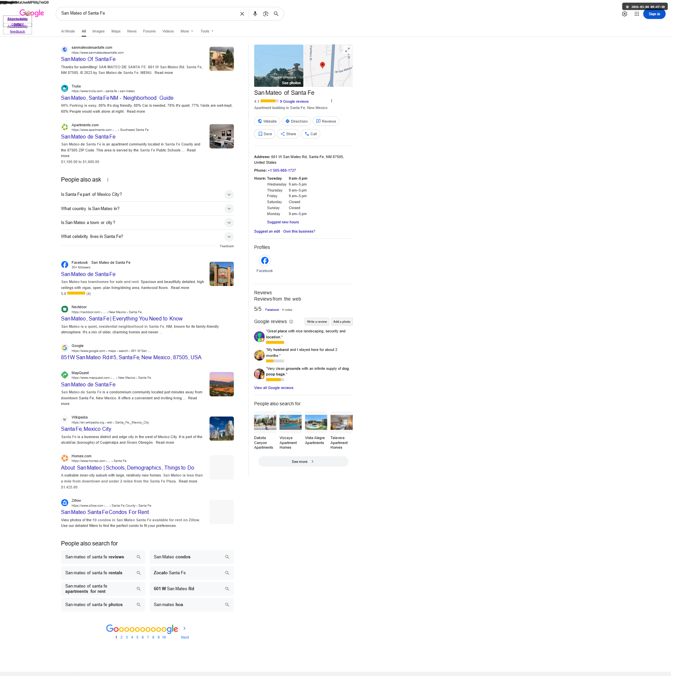Switch to the Images tab

pyautogui.click(x=99, y=31)
